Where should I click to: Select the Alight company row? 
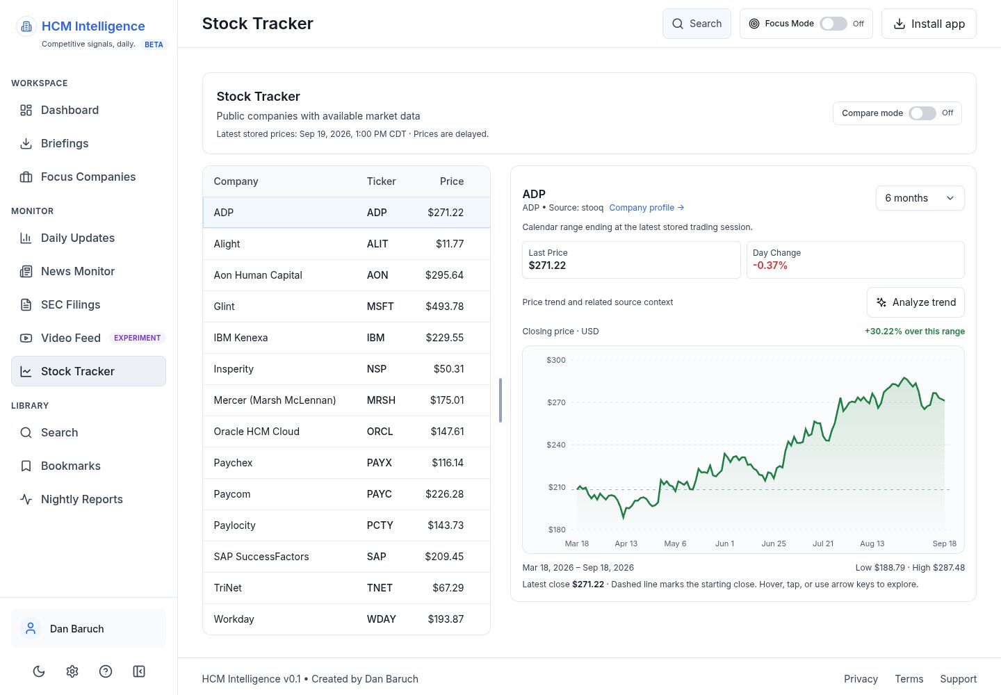[x=346, y=244]
